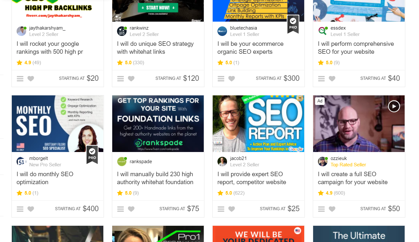Click the hamburger icon on essdex gig
The height and width of the screenshot is (242, 419).
[321, 79]
